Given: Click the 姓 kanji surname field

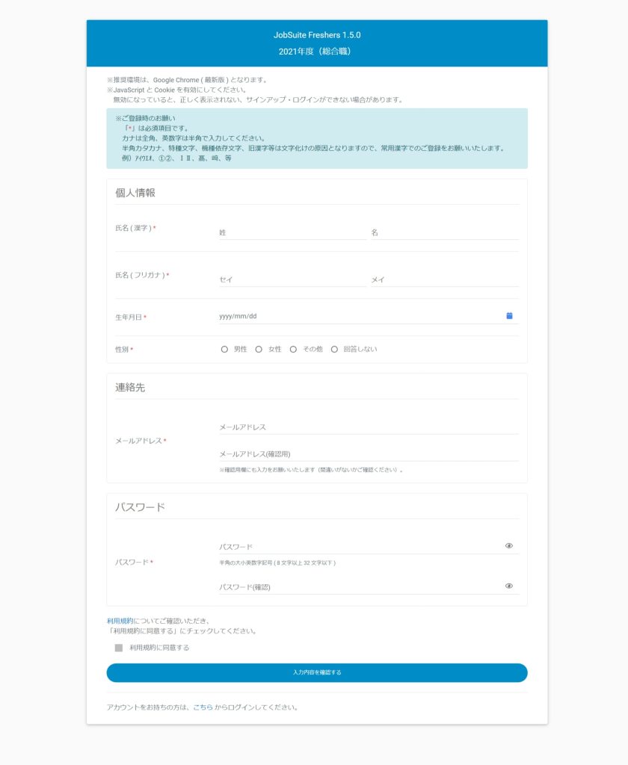Looking at the screenshot, I should click(x=292, y=232).
